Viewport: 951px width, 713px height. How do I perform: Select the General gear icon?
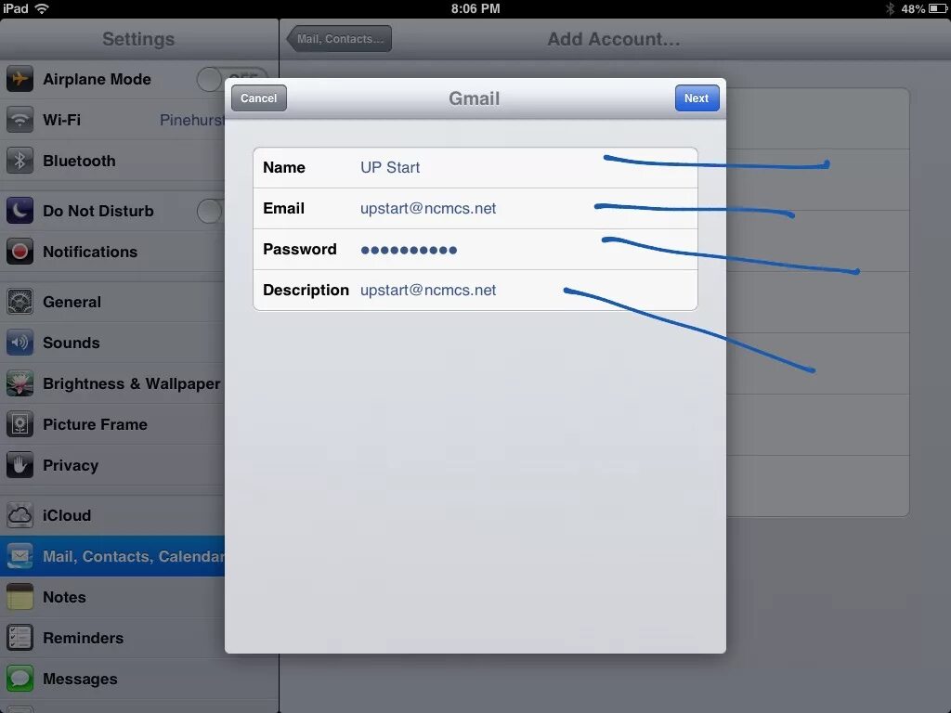point(20,302)
